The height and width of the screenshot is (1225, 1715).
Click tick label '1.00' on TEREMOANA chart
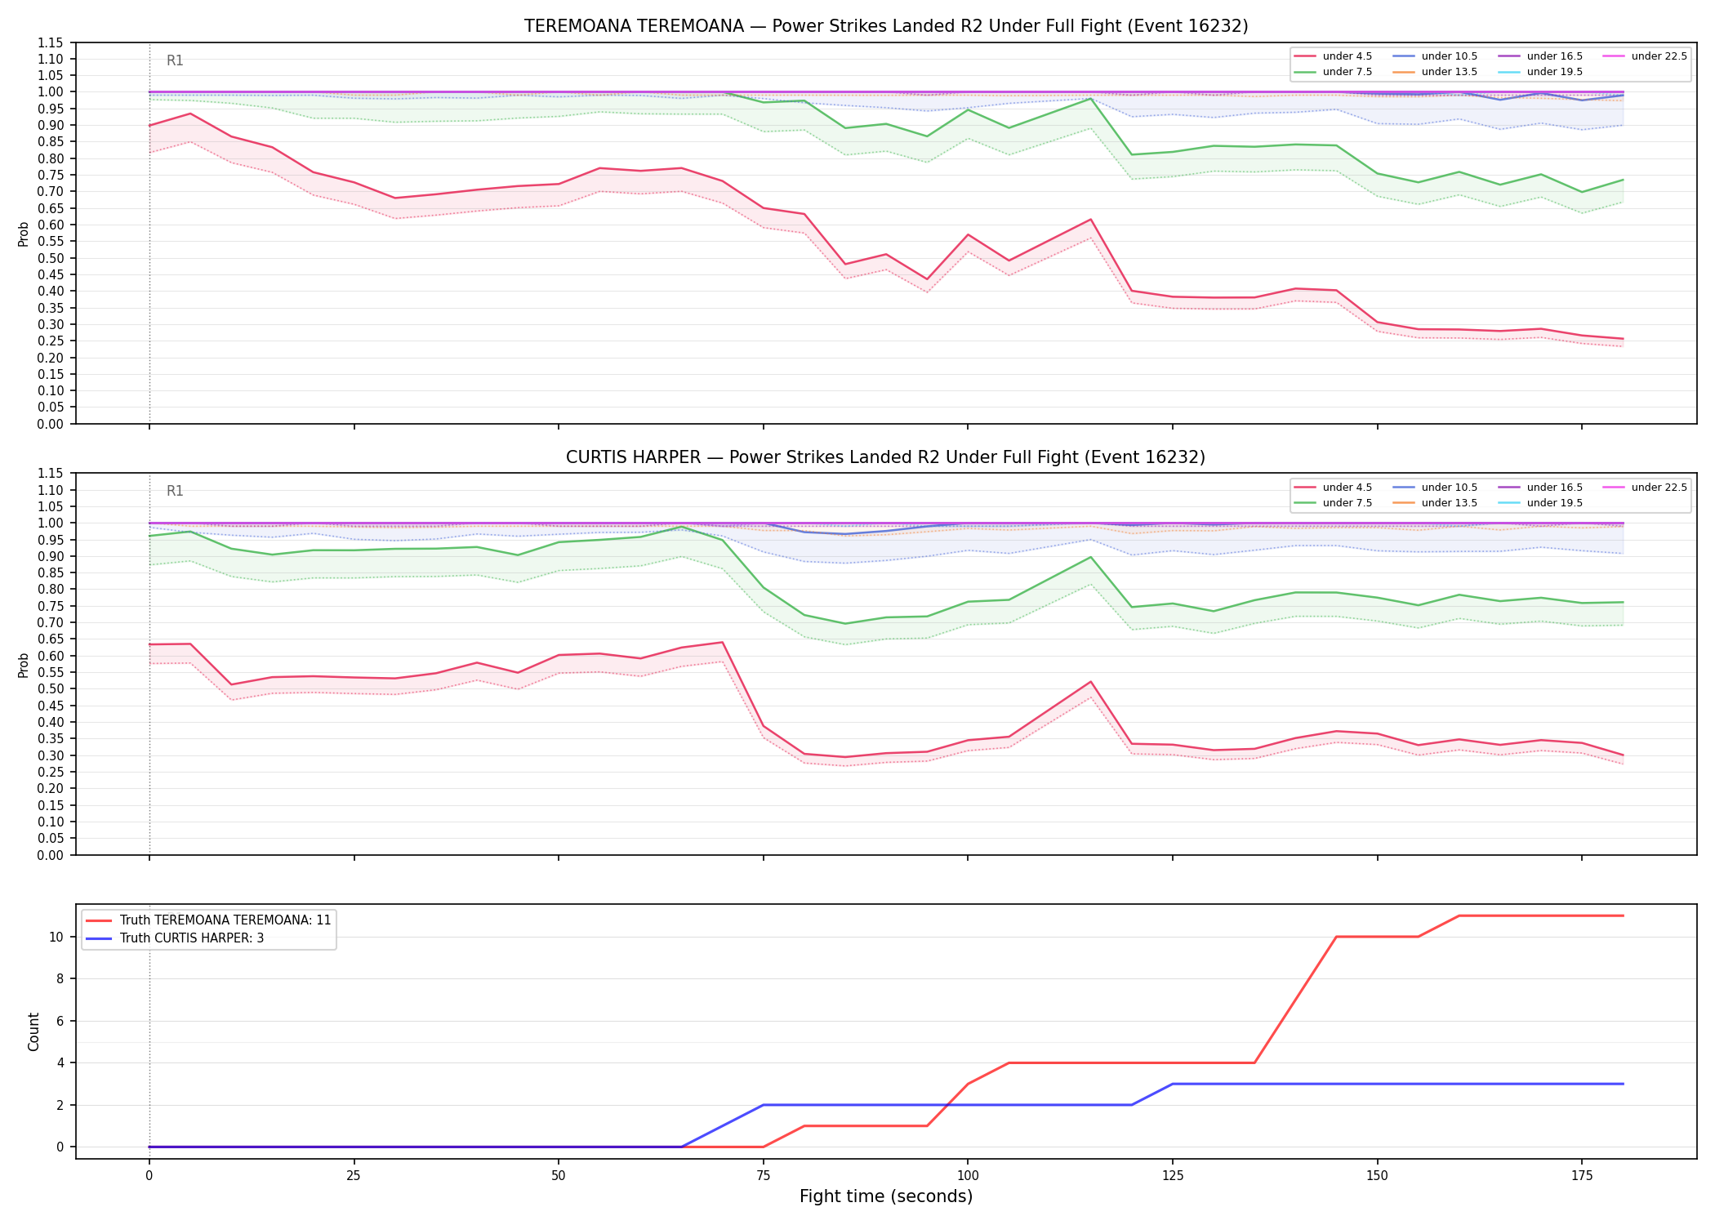pyautogui.click(x=50, y=92)
